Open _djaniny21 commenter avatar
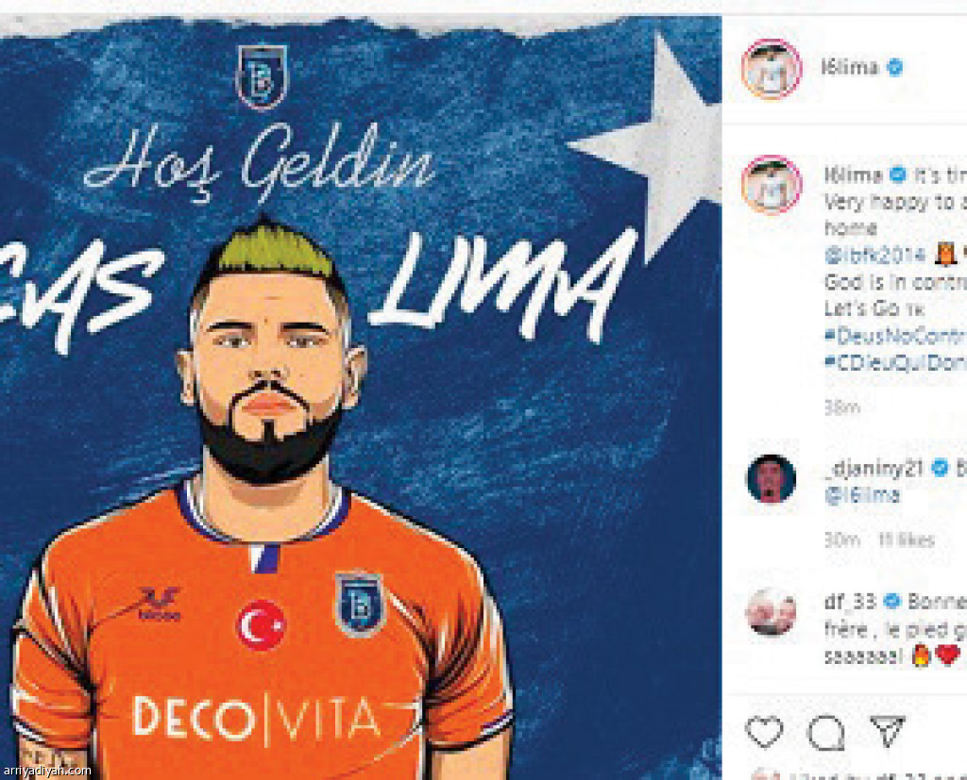Screen dimensions: 967x780 click(771, 479)
